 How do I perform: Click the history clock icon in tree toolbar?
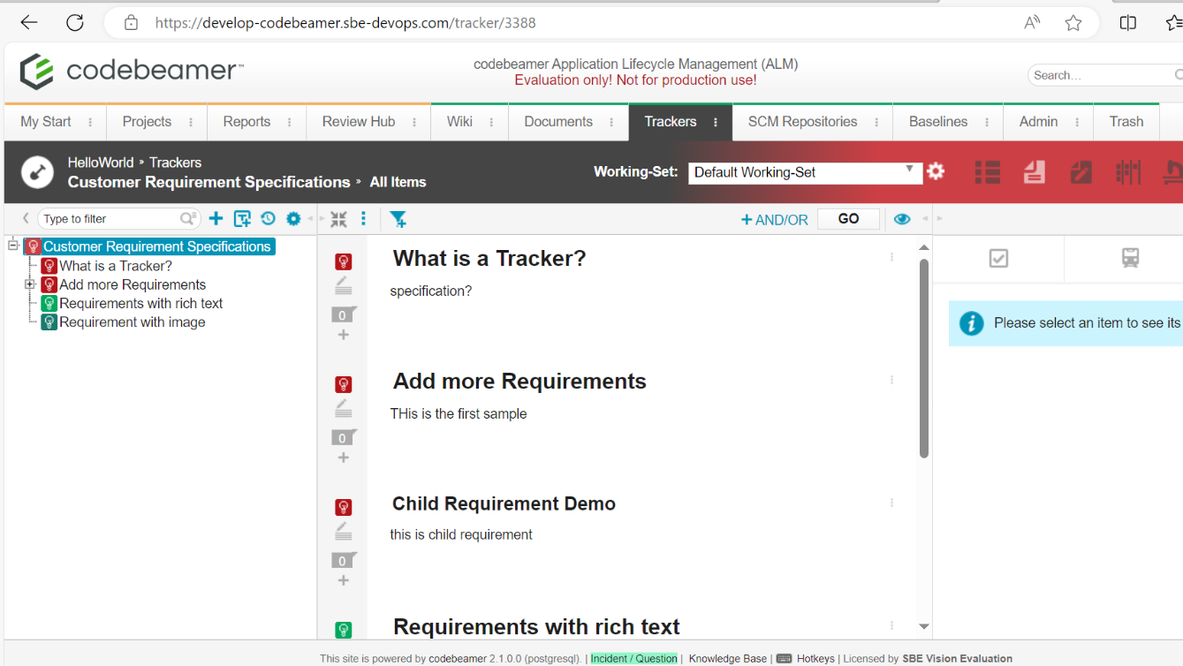coord(268,219)
